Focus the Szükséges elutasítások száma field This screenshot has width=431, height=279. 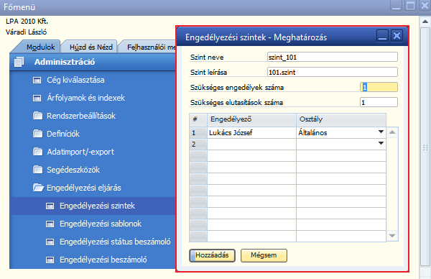379,102
